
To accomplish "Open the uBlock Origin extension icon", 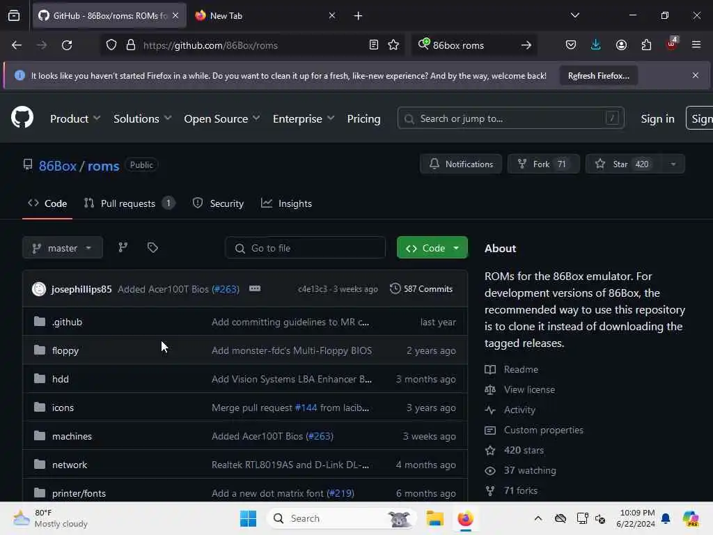I will [672, 44].
